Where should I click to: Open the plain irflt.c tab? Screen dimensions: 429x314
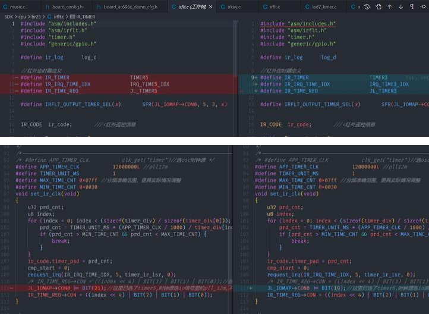coord(275,7)
